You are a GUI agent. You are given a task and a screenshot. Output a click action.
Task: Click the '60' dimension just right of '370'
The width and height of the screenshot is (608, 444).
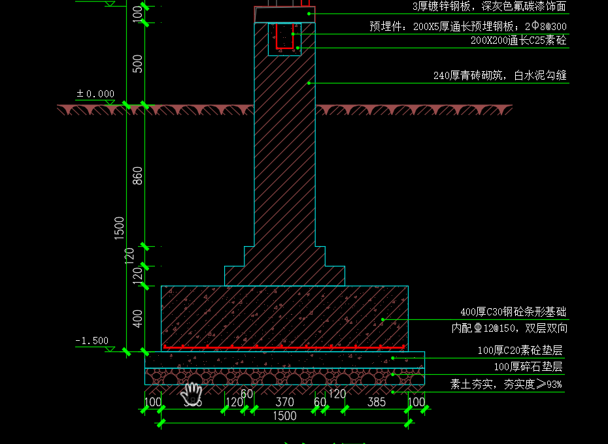[320, 402]
